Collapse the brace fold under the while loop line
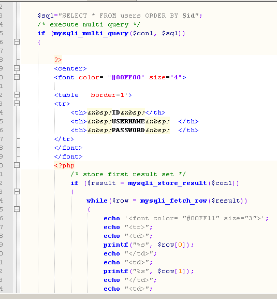This screenshot has width=277, height=299. coord(17,209)
